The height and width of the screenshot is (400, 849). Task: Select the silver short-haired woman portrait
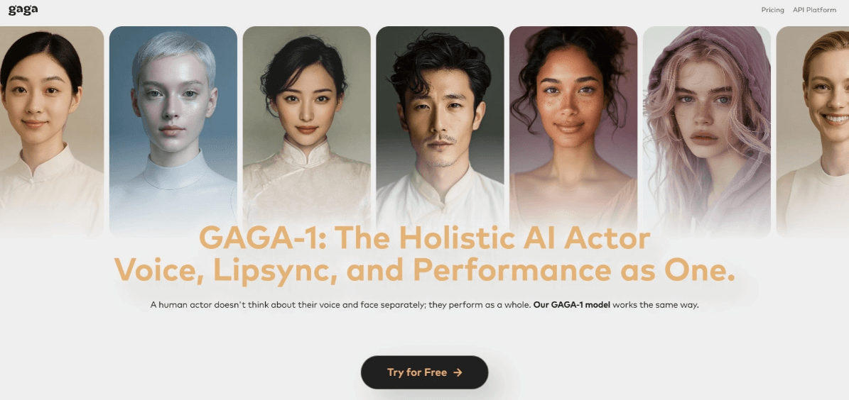tap(173, 131)
